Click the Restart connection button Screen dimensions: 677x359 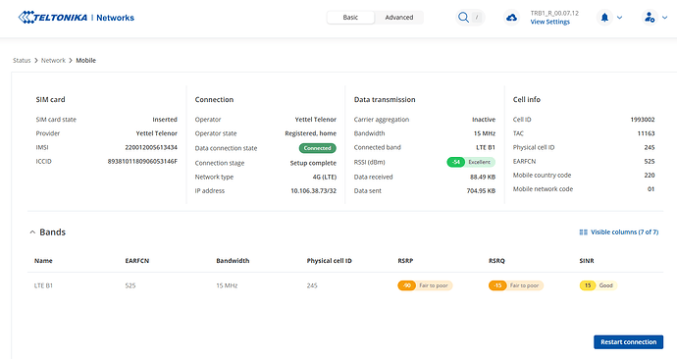point(628,341)
